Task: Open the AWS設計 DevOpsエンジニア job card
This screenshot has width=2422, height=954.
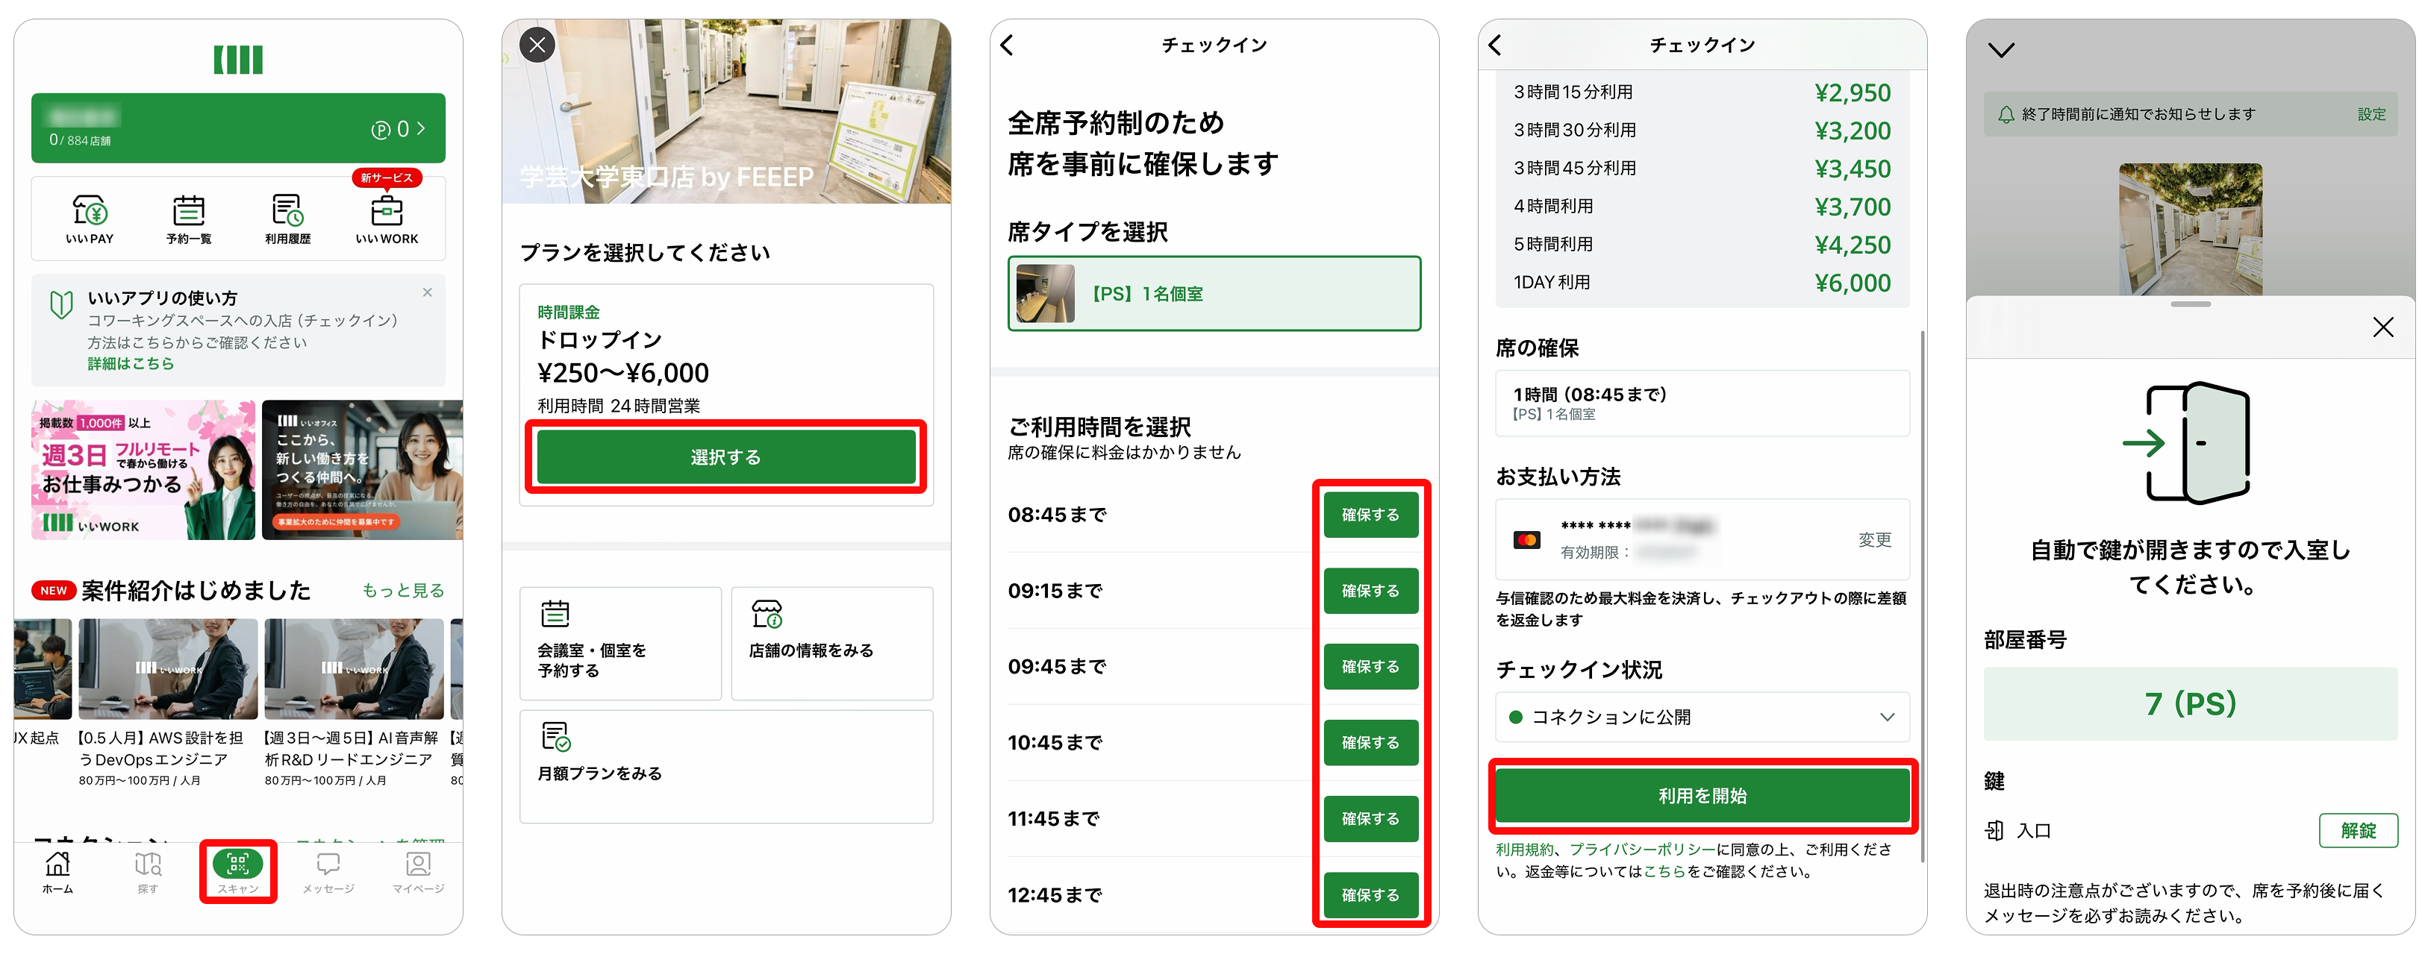Action: point(167,703)
